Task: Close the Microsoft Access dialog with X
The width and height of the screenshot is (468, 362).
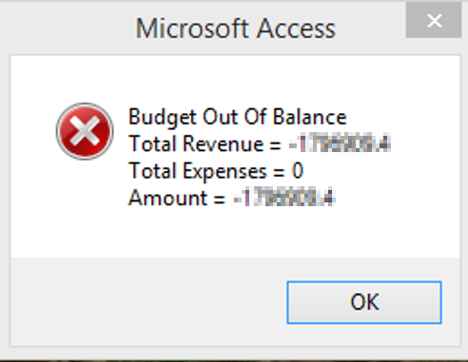Action: point(434,21)
